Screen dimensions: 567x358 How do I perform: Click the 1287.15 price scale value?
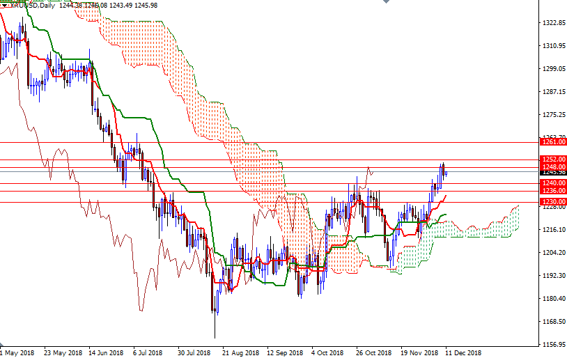pyautogui.click(x=553, y=92)
